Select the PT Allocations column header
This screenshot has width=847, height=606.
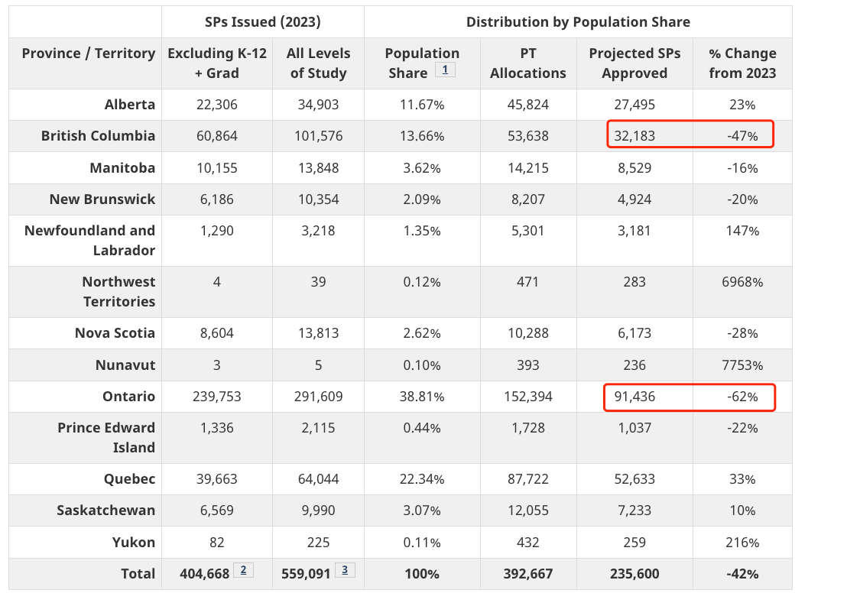click(527, 63)
